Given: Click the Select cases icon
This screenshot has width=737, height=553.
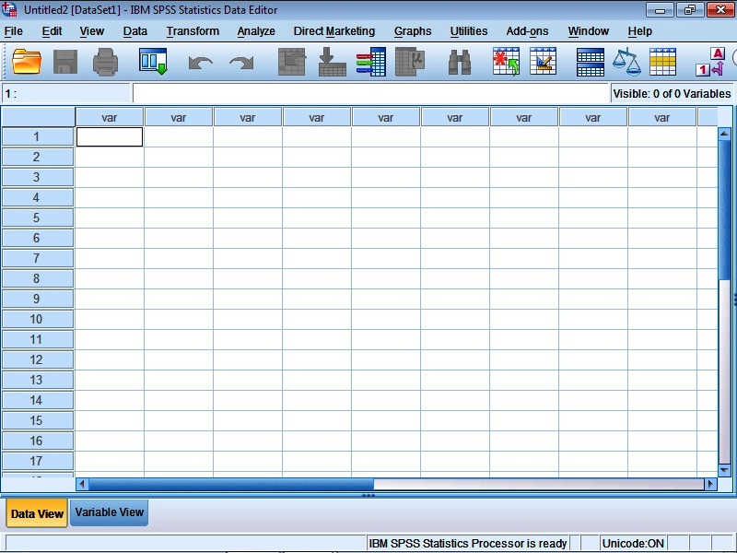Looking at the screenshot, I should pos(662,62).
